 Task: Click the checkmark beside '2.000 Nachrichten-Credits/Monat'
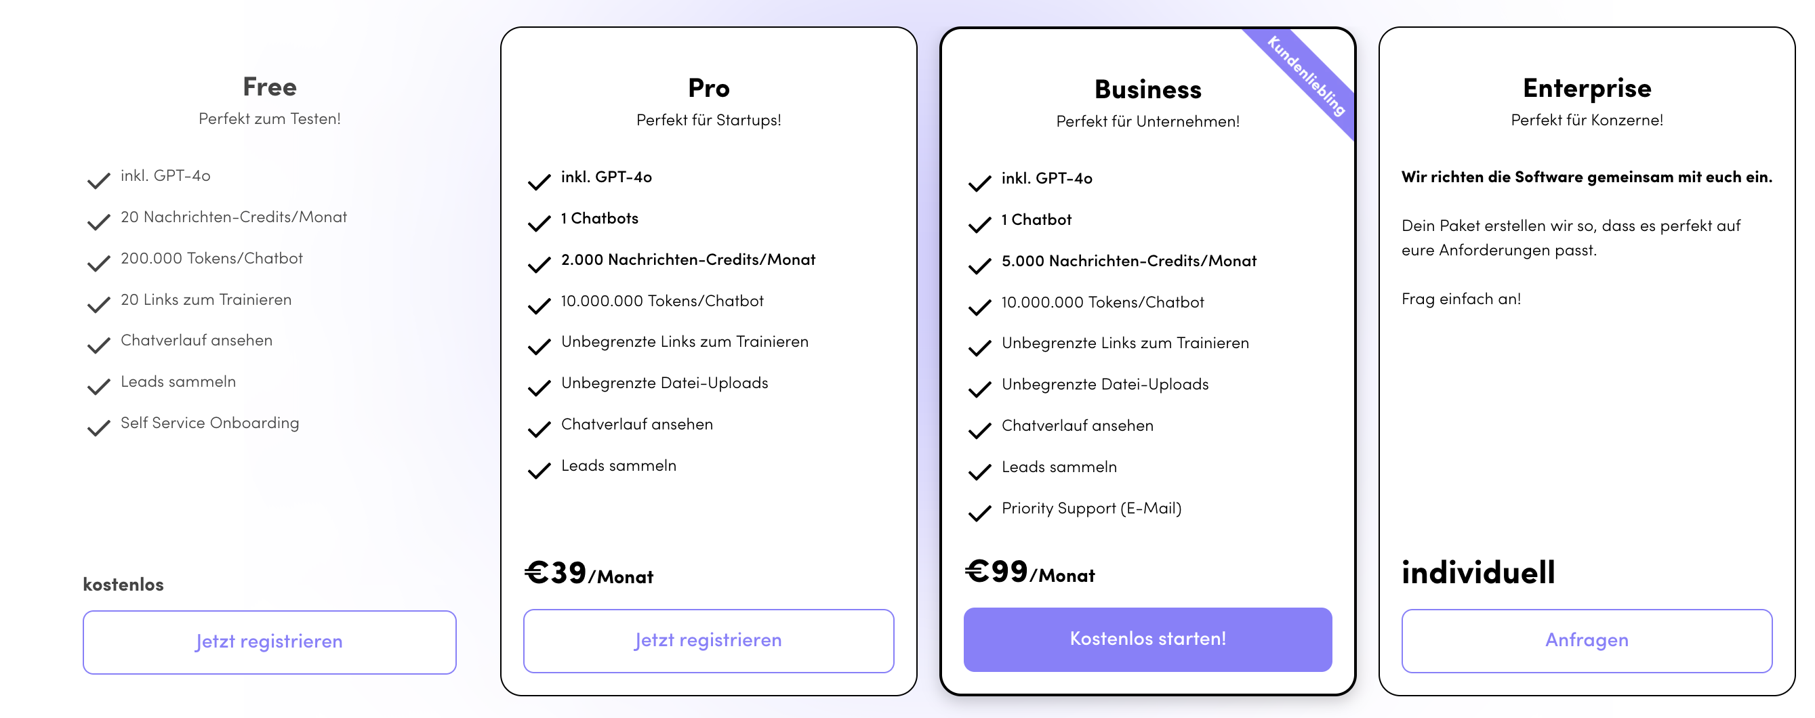point(539,264)
